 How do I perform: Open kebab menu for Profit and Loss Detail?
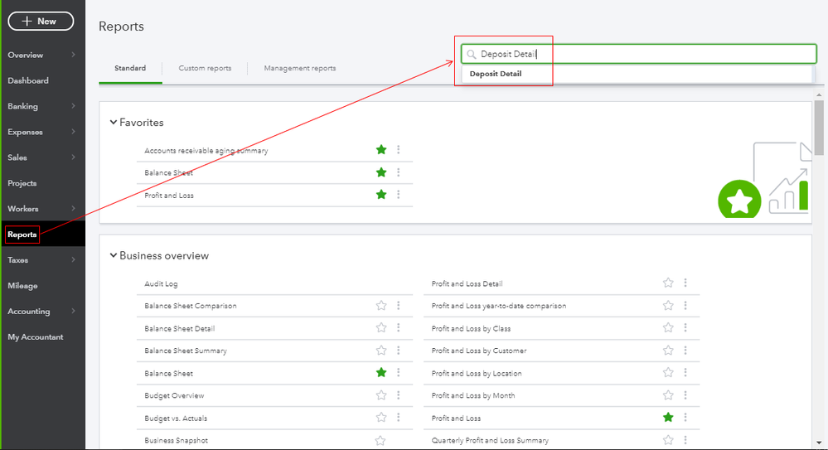685,283
